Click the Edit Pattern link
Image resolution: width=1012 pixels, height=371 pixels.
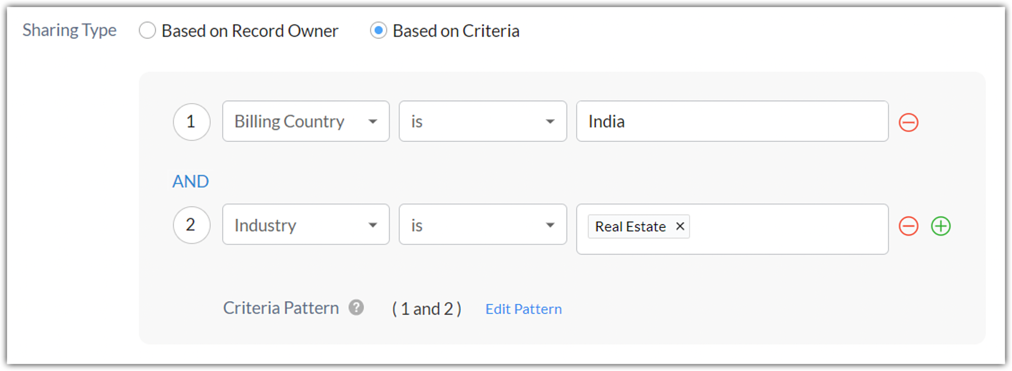523,309
